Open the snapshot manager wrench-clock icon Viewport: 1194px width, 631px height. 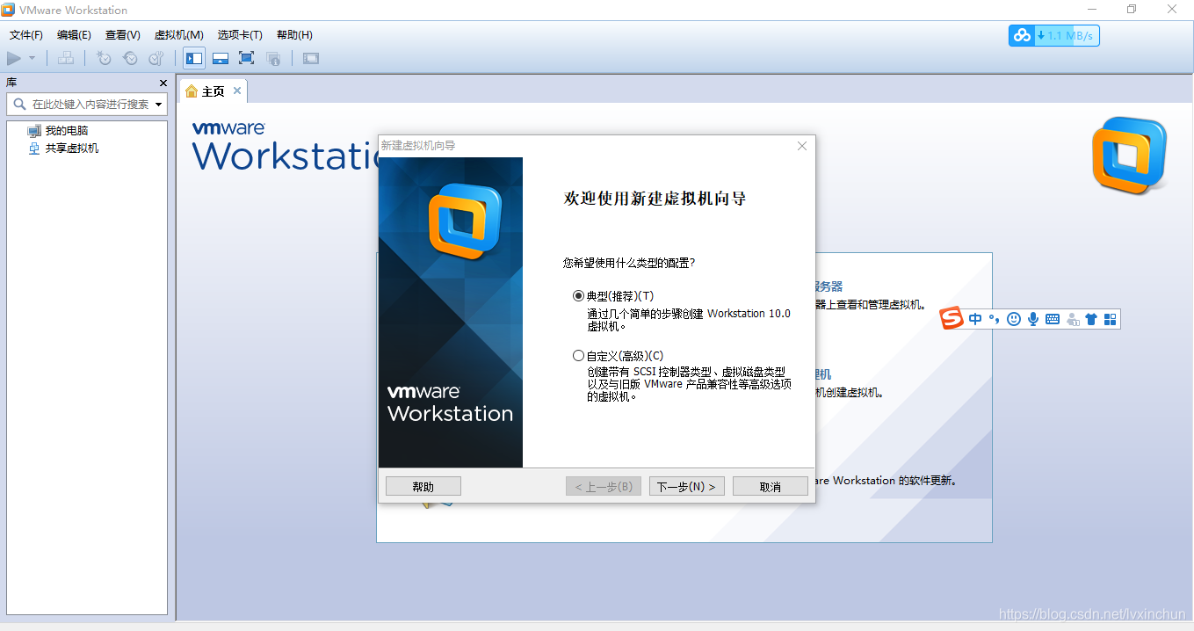[156, 58]
